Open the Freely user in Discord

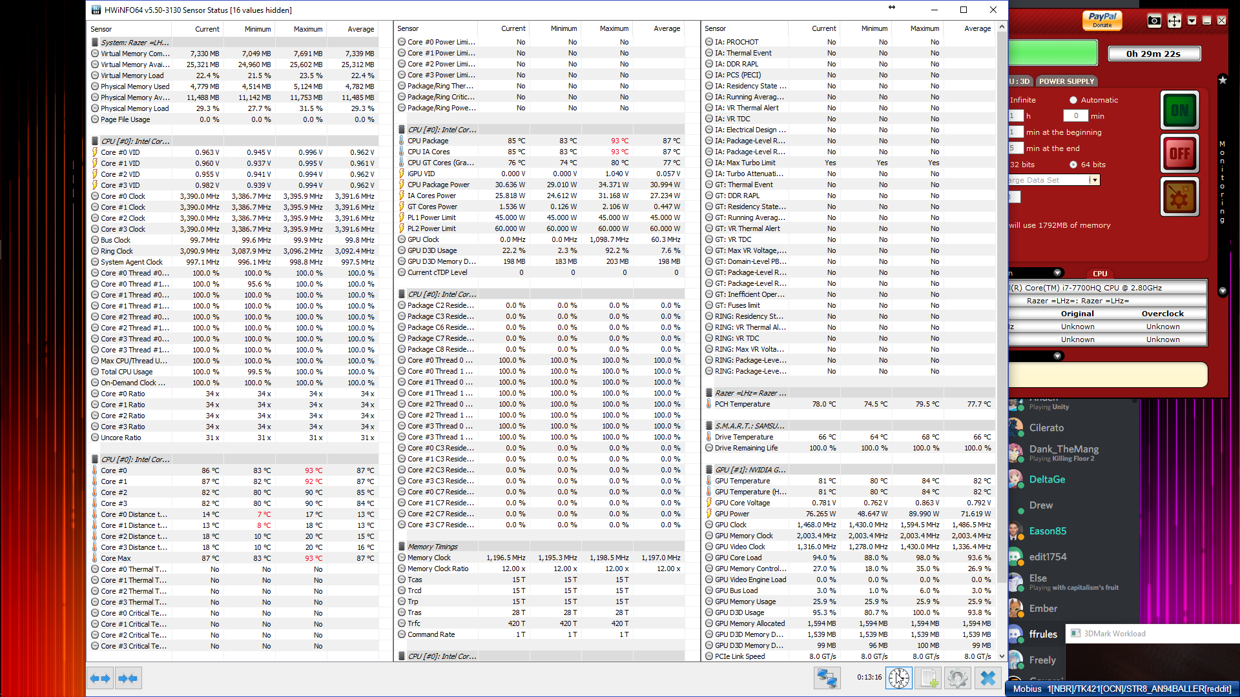[x=1042, y=660]
